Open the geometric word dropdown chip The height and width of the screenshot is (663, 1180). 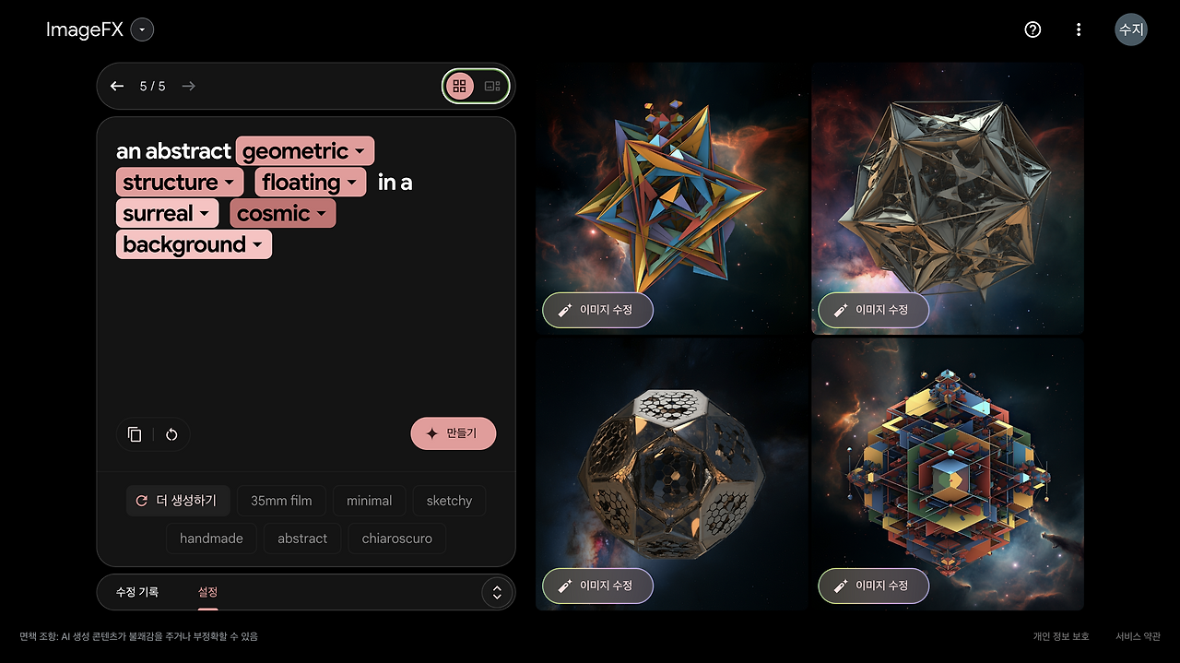point(305,151)
